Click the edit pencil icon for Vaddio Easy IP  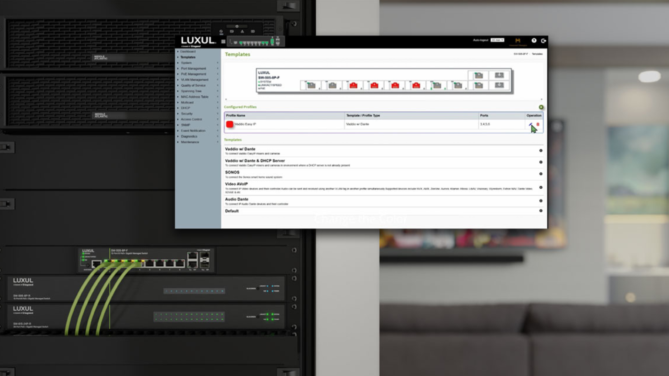pos(531,124)
